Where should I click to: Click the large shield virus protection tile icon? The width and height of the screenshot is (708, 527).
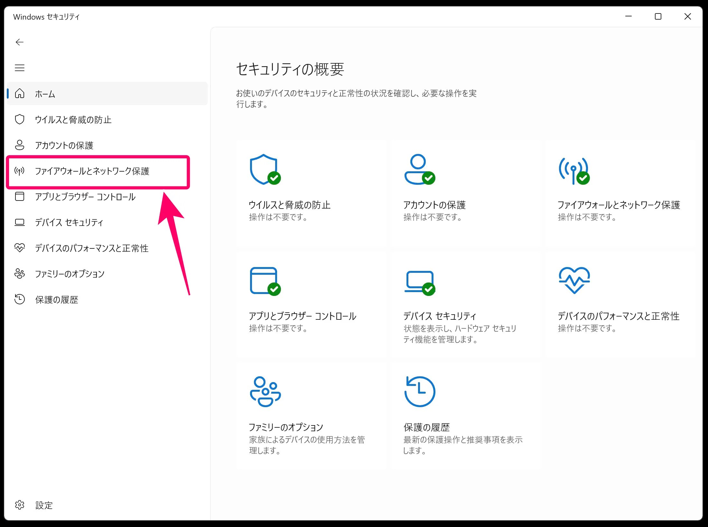(x=264, y=169)
